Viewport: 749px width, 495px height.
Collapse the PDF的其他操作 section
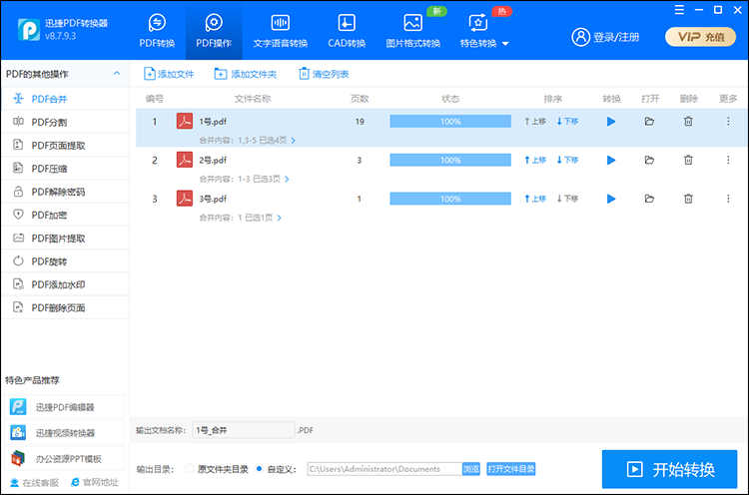(117, 74)
